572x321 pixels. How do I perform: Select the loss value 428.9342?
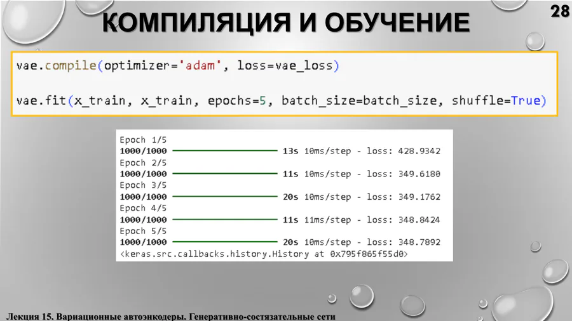click(419, 152)
